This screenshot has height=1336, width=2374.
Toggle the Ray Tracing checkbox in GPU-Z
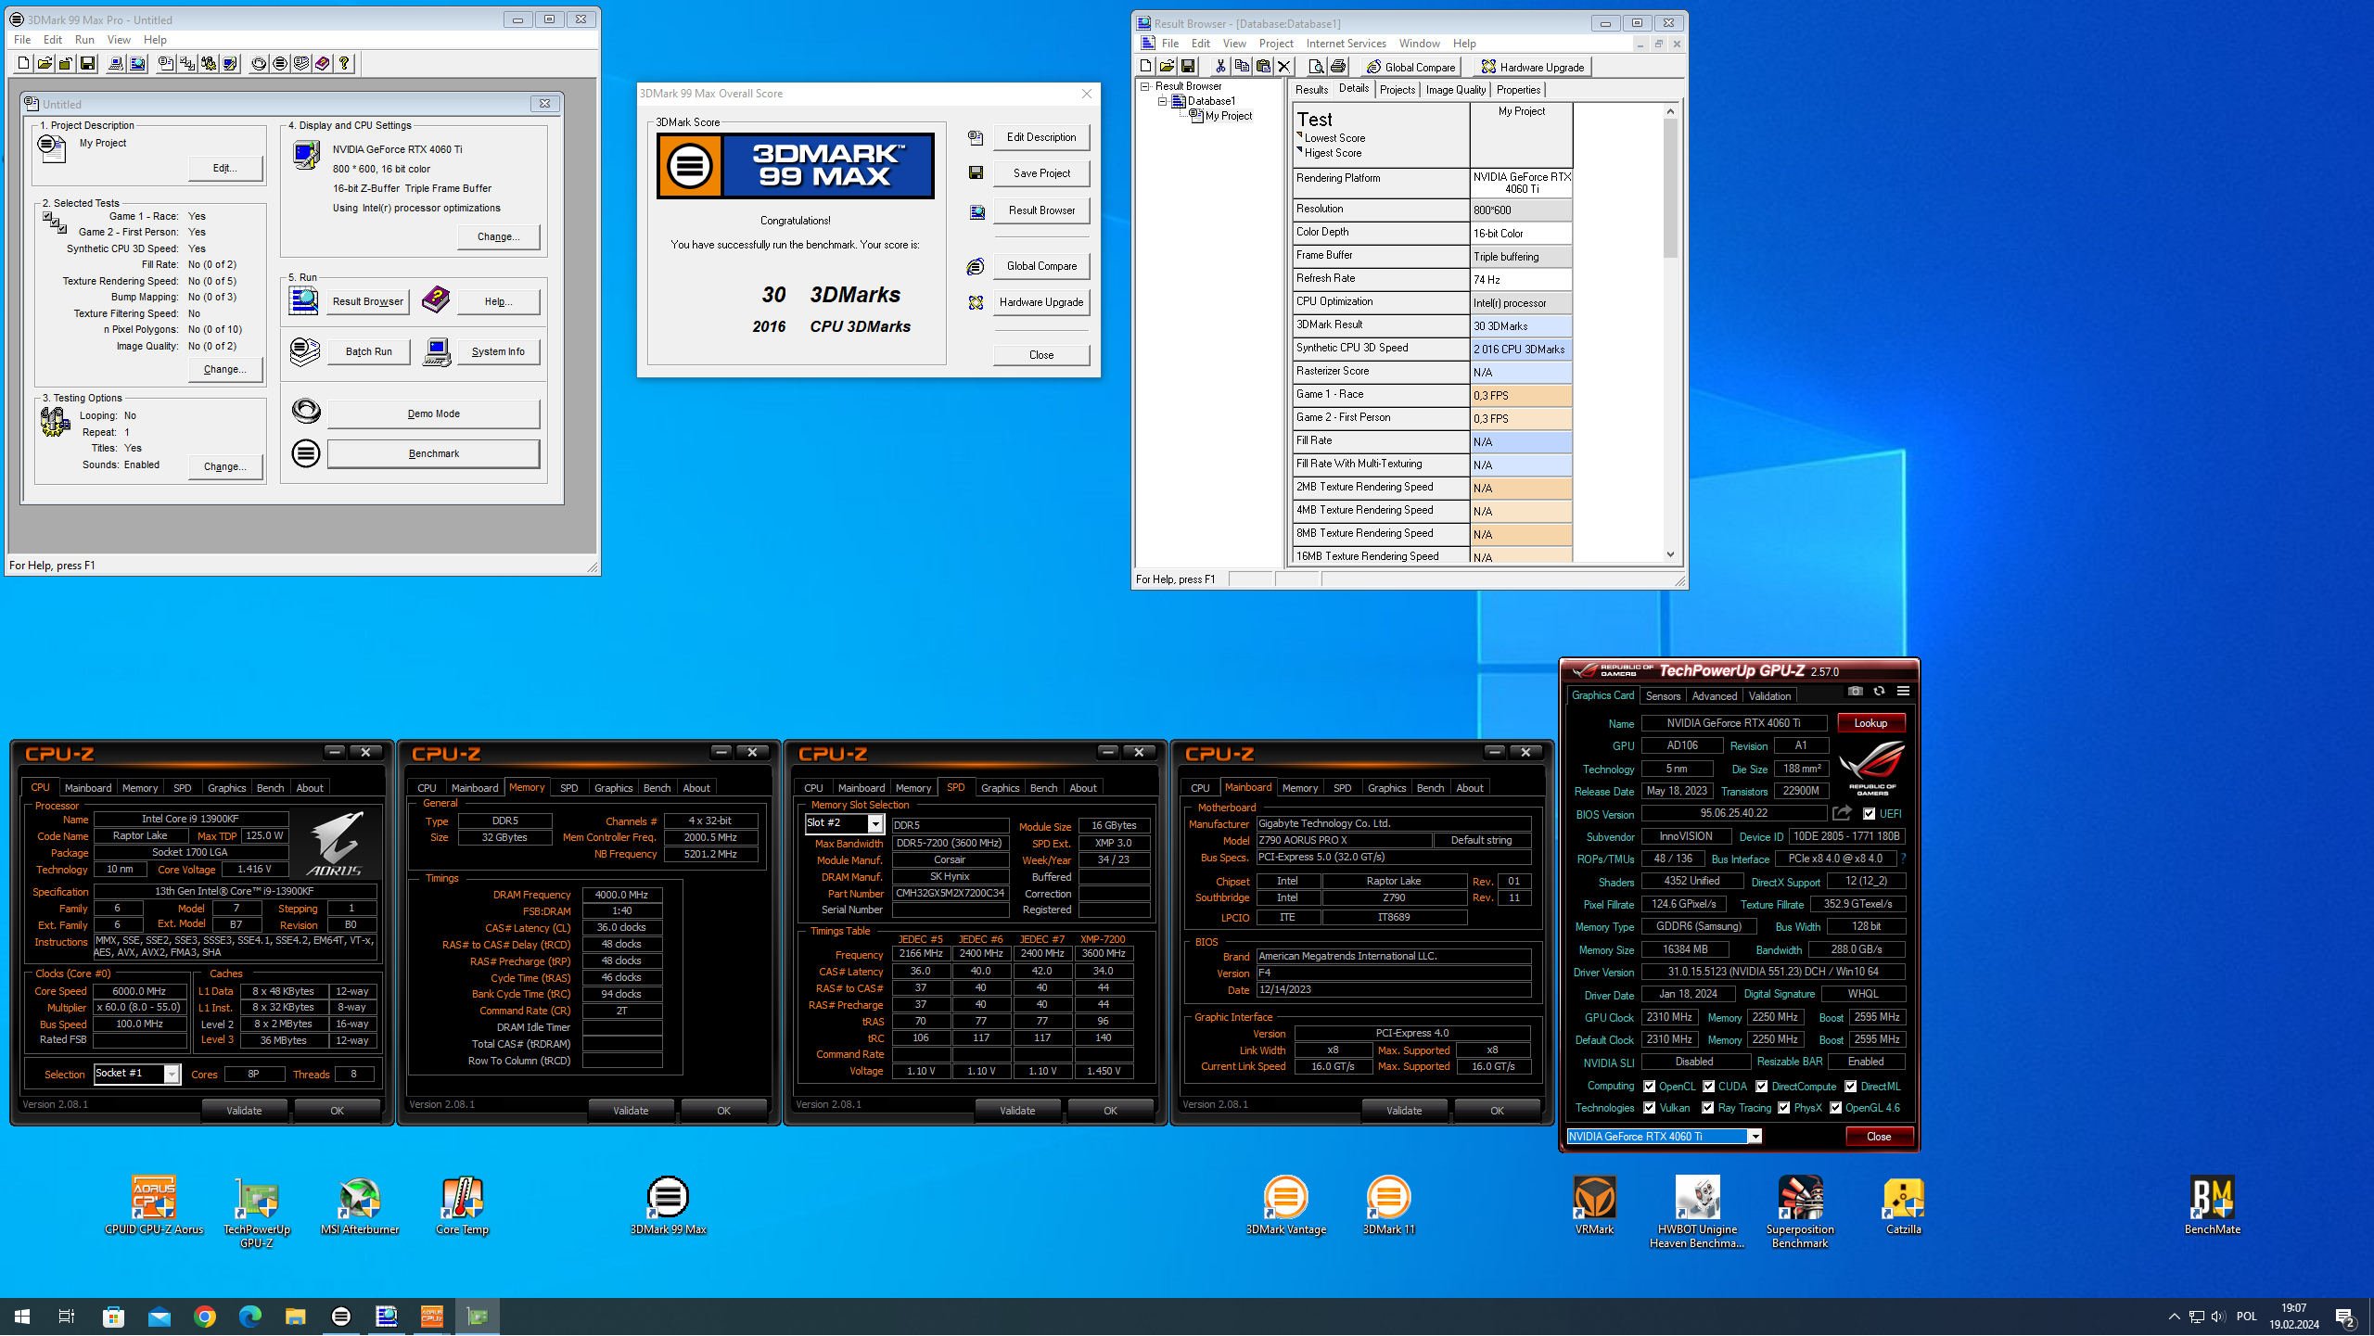click(x=1707, y=1108)
